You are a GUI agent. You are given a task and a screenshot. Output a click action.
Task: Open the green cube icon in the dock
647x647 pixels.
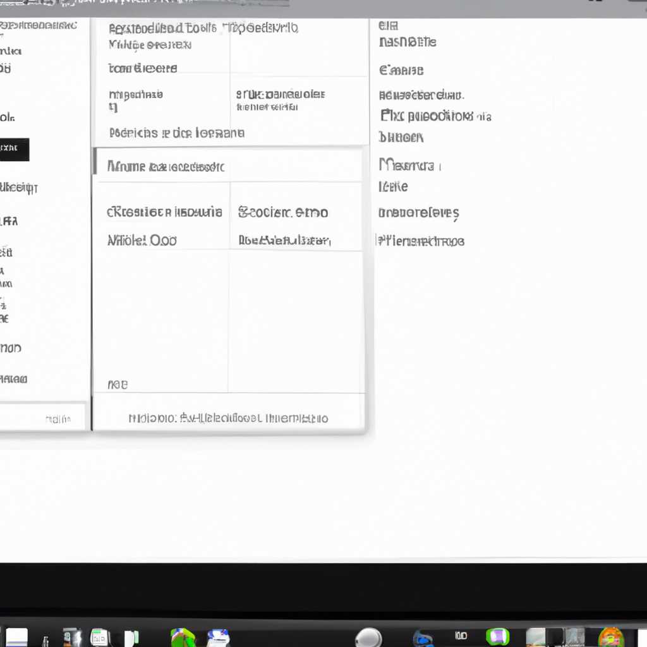tap(183, 637)
